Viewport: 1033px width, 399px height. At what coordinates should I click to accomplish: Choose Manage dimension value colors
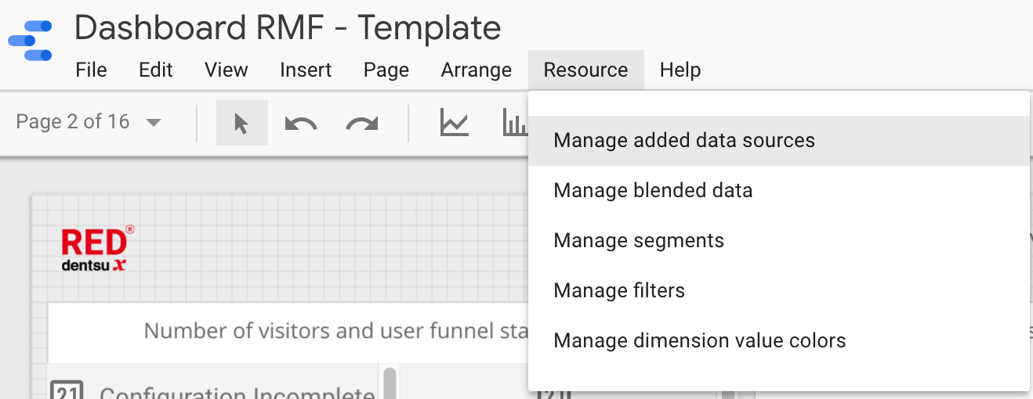(x=699, y=341)
